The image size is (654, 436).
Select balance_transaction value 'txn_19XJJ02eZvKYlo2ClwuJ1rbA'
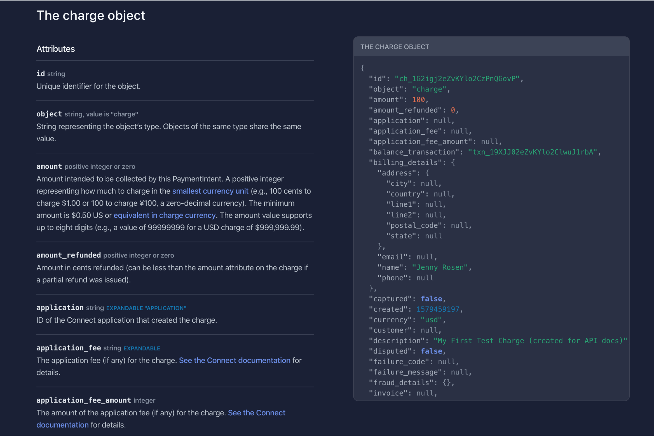532,152
